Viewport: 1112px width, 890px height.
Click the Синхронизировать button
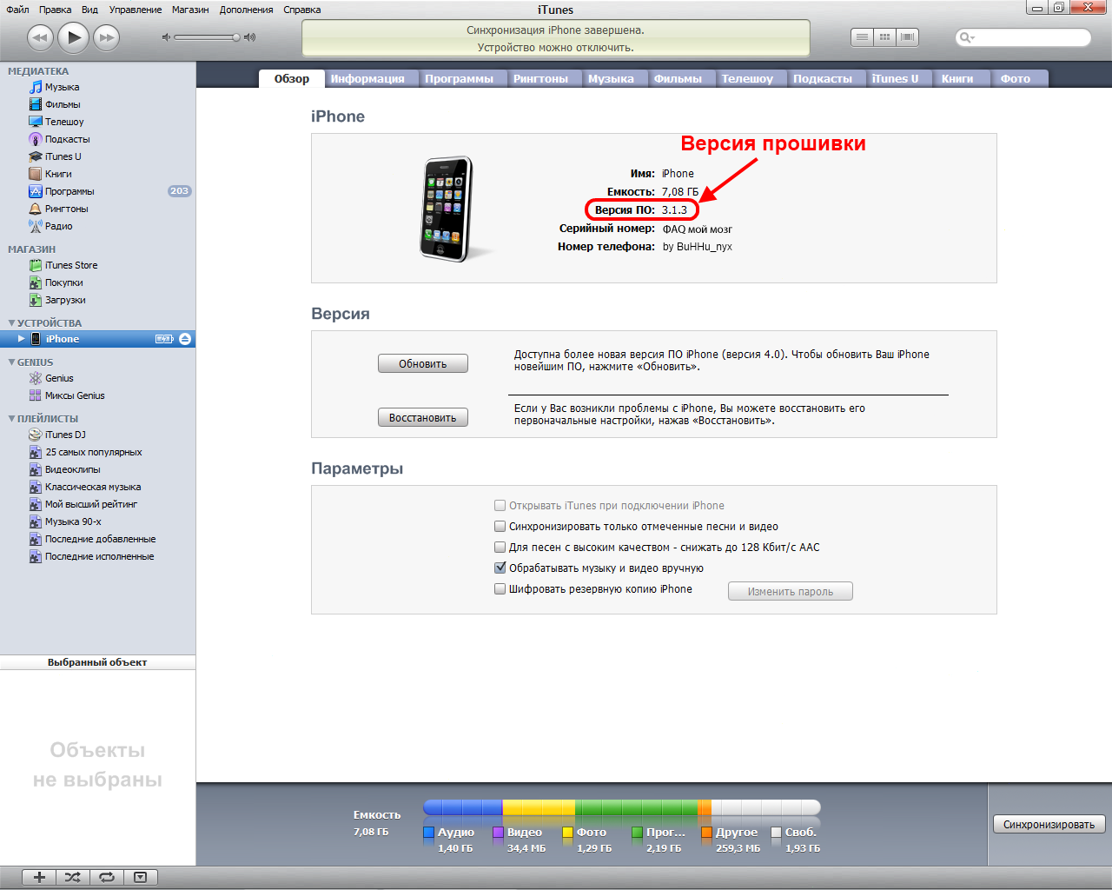(1049, 824)
